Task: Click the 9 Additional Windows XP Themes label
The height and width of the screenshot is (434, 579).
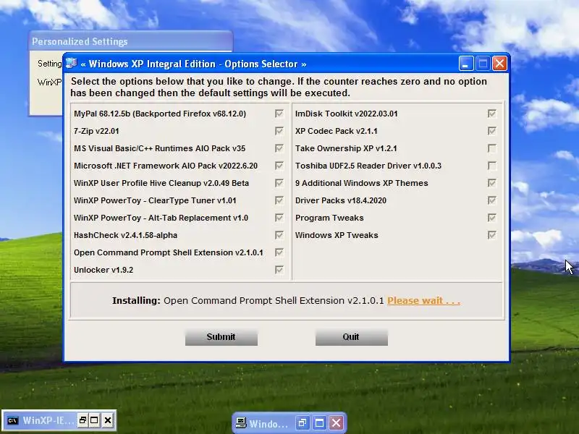Action: pyautogui.click(x=361, y=183)
